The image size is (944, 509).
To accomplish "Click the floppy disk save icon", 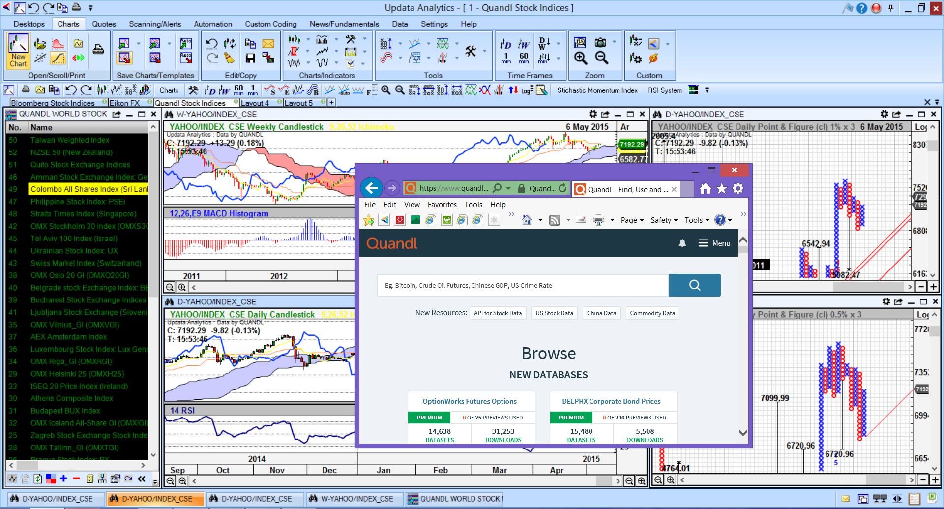I will (250, 59).
